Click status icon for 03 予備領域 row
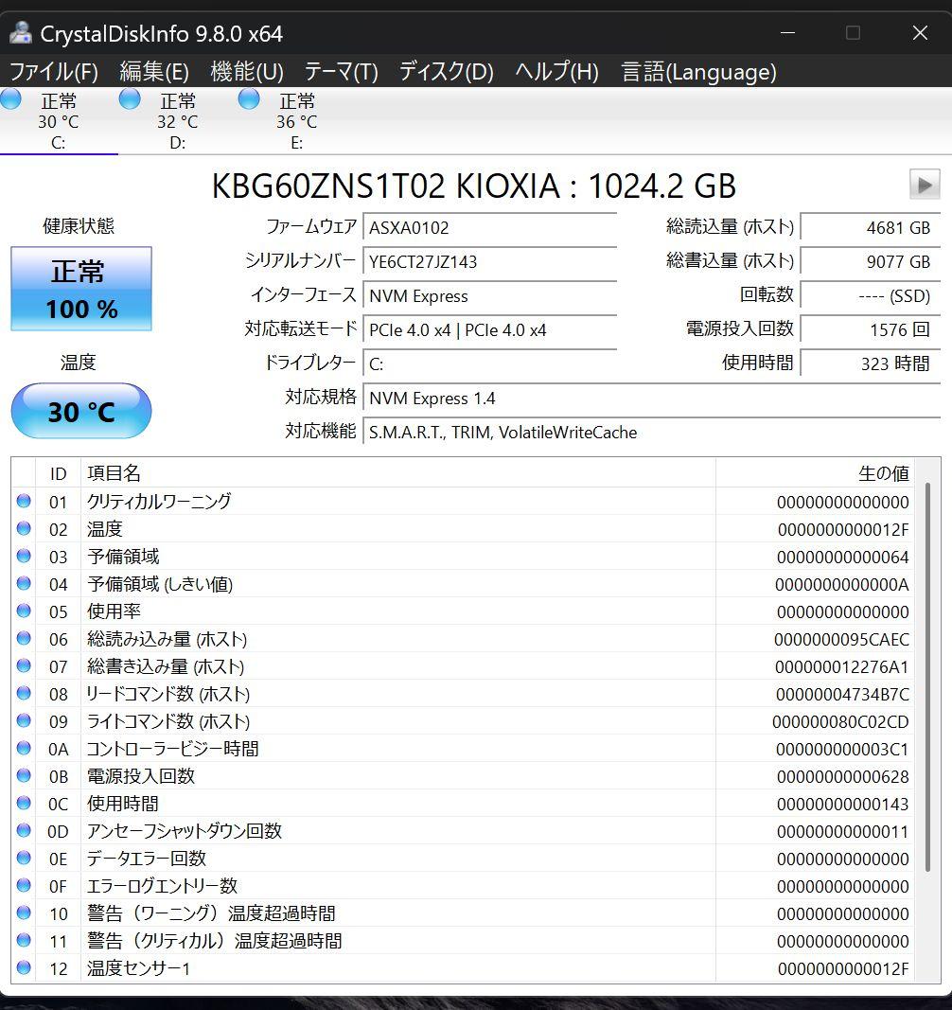The image size is (952, 1010). click(24, 556)
